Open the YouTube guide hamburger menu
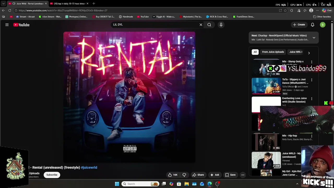 [x=7, y=25]
